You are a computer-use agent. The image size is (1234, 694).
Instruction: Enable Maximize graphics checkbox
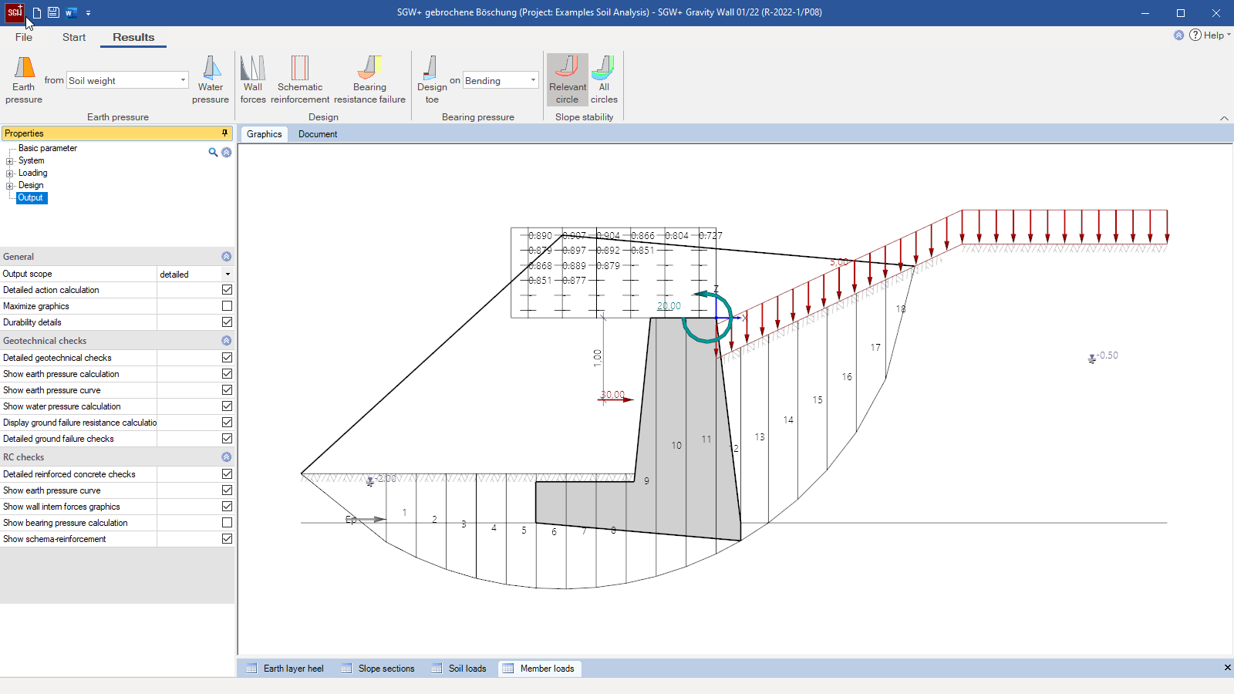(227, 306)
